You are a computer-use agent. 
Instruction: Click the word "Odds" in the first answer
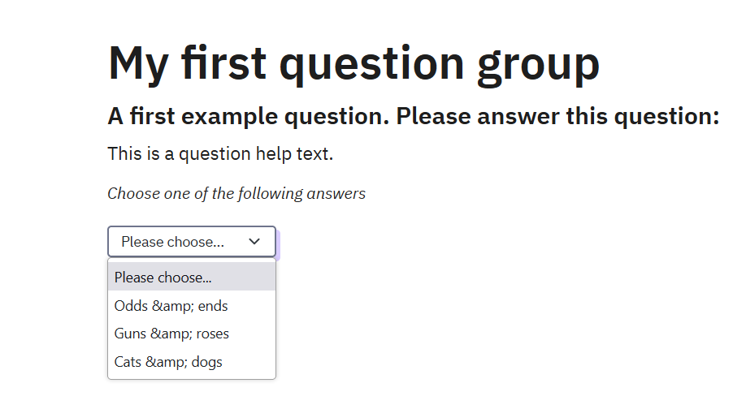coord(128,306)
